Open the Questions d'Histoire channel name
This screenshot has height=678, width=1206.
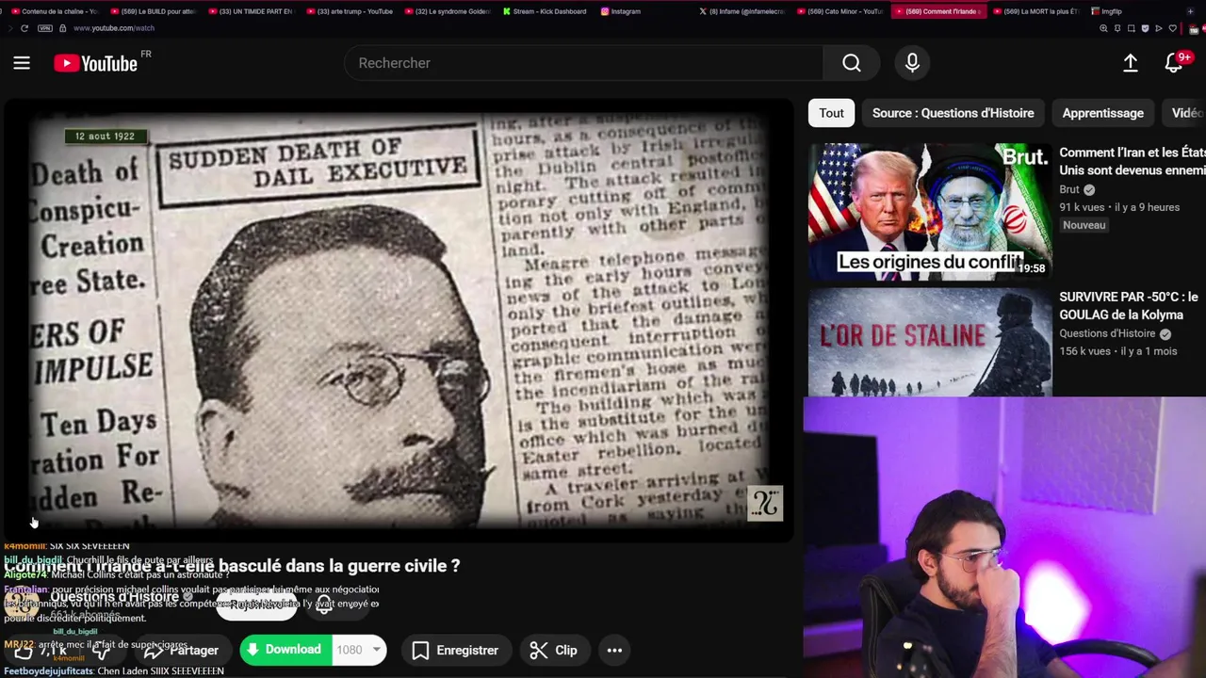click(x=114, y=597)
